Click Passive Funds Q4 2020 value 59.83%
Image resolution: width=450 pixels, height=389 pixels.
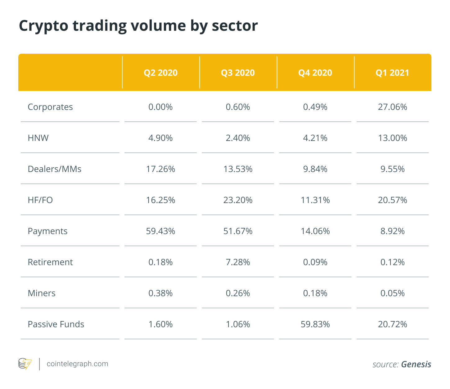(315, 324)
